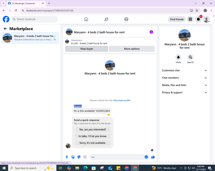The image size is (215, 171).
Task: Click the browser reload icon
Action: point(16,10)
